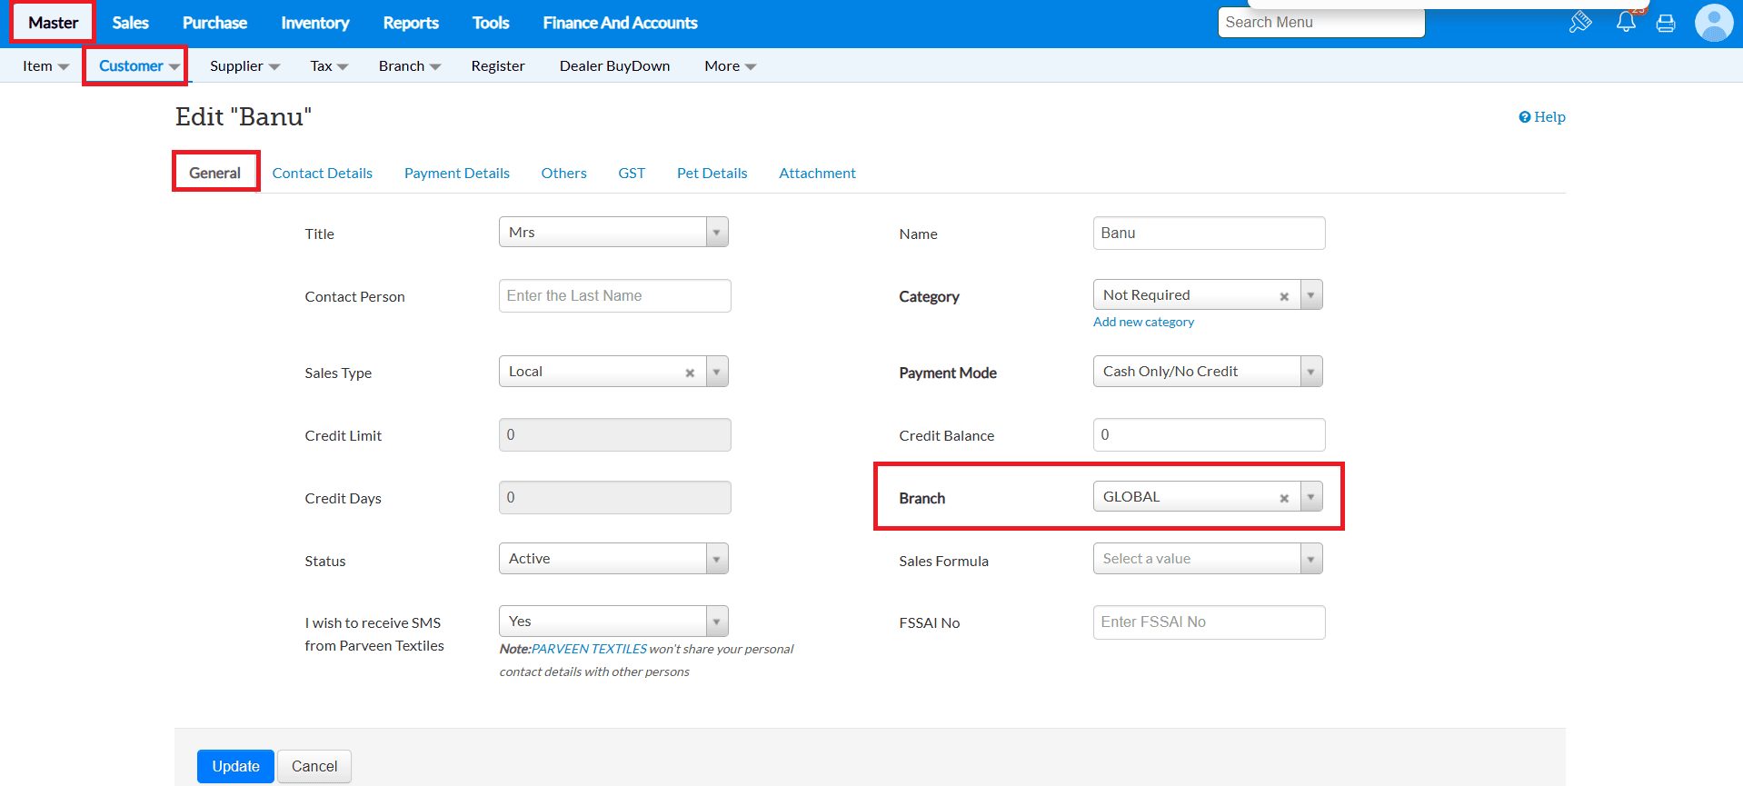Focus the Search Menu field
1743x786 pixels.
click(x=1320, y=23)
